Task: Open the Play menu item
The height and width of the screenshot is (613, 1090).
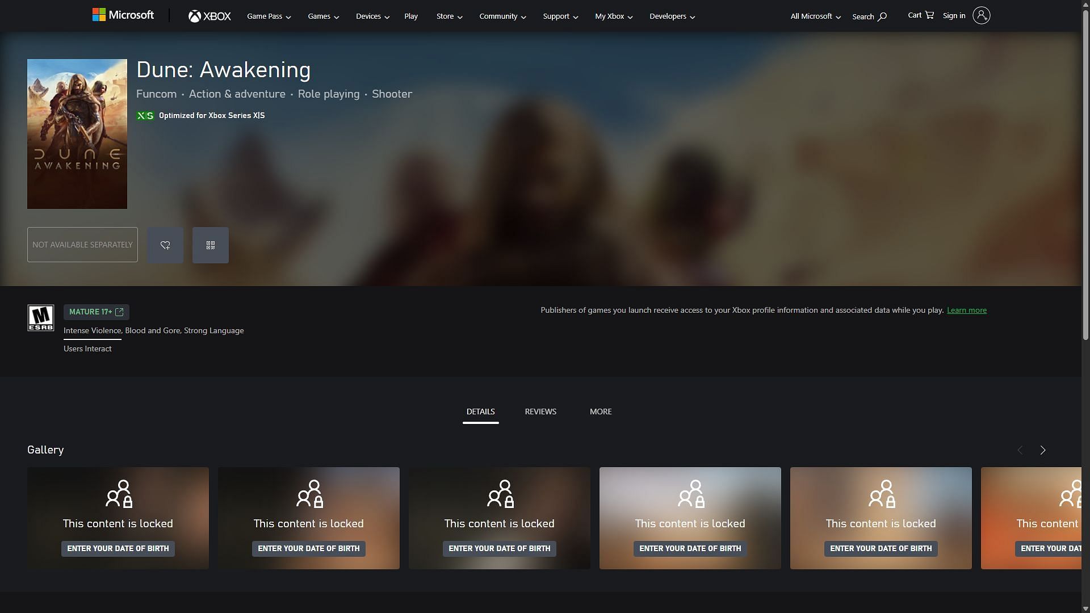Action: pyautogui.click(x=411, y=16)
